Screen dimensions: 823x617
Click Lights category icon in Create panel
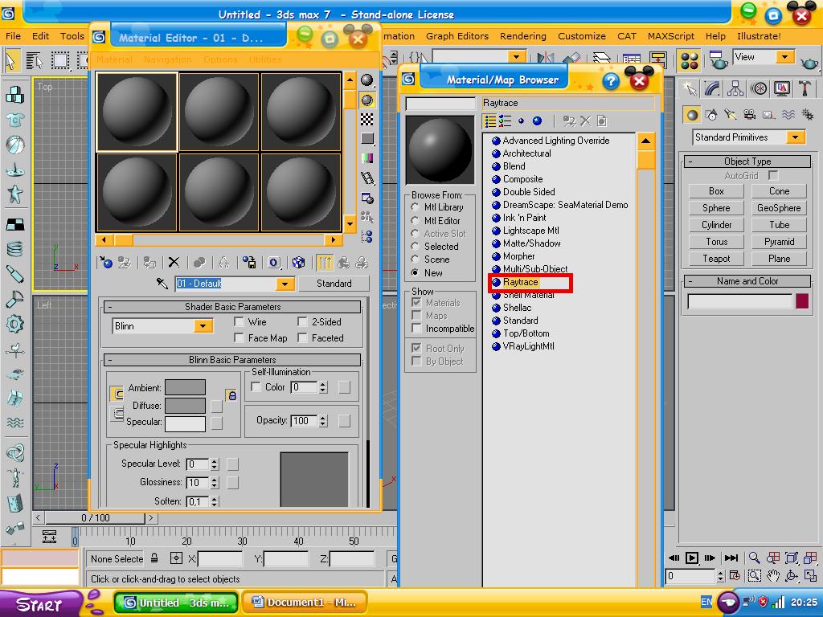pos(730,114)
